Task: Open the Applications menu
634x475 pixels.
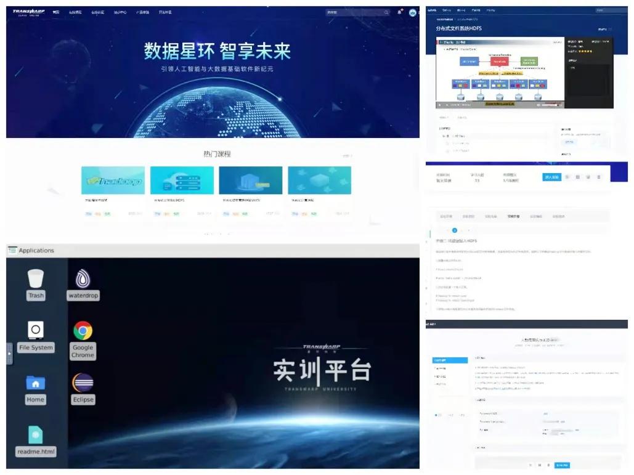Action: pyautogui.click(x=31, y=250)
